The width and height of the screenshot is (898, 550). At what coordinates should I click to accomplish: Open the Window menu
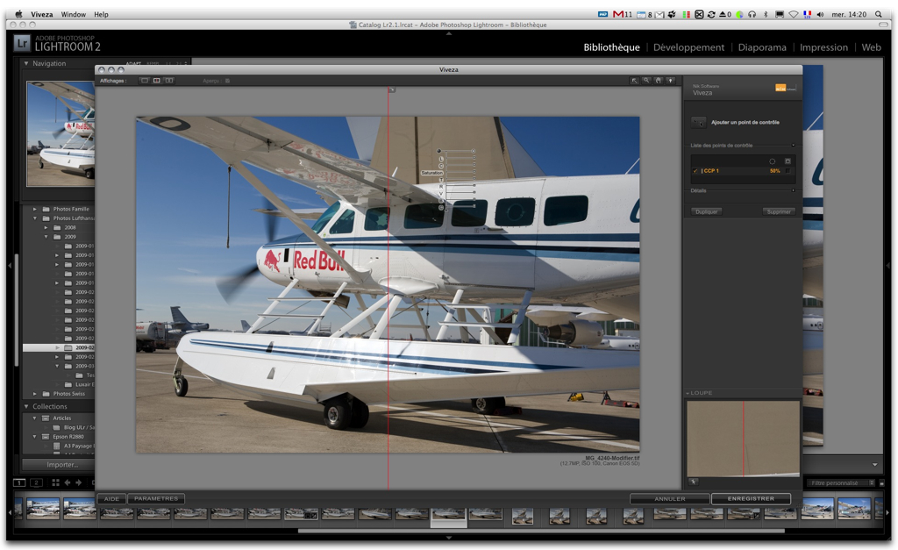(74, 14)
